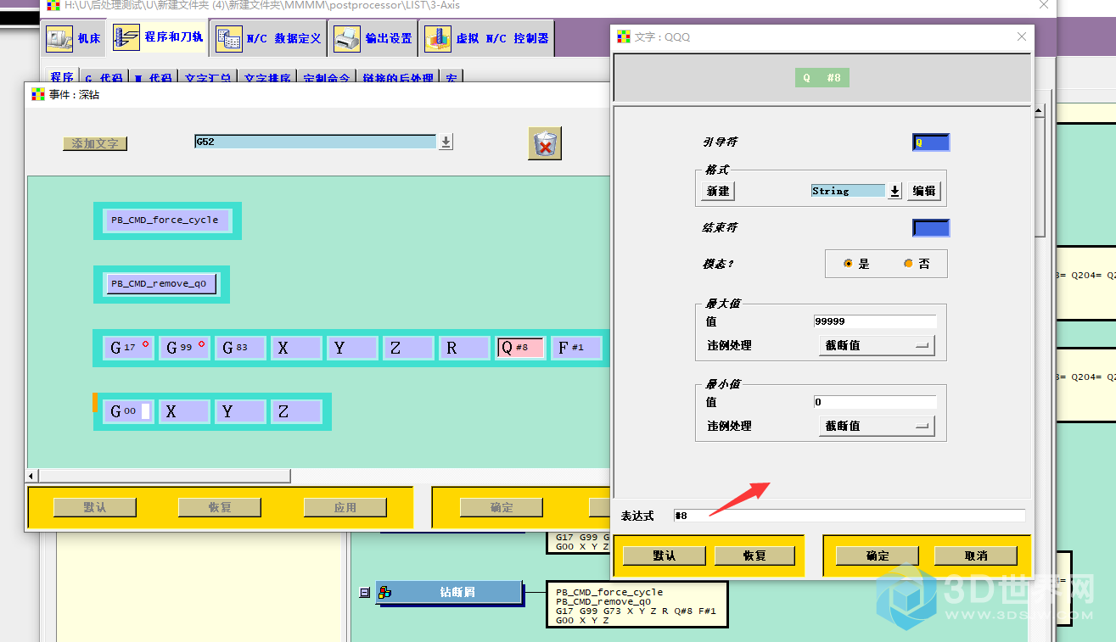1116x642 pixels.
Task: Click the 添加文字 add word button
Action: tap(95, 143)
